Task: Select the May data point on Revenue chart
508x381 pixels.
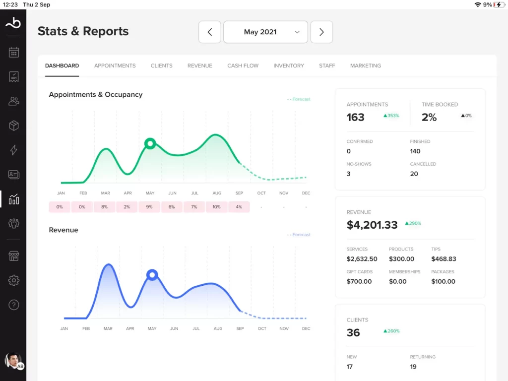Action: point(152,275)
